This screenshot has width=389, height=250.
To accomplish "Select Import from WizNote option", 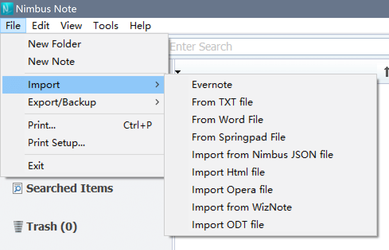I will tap(270, 207).
